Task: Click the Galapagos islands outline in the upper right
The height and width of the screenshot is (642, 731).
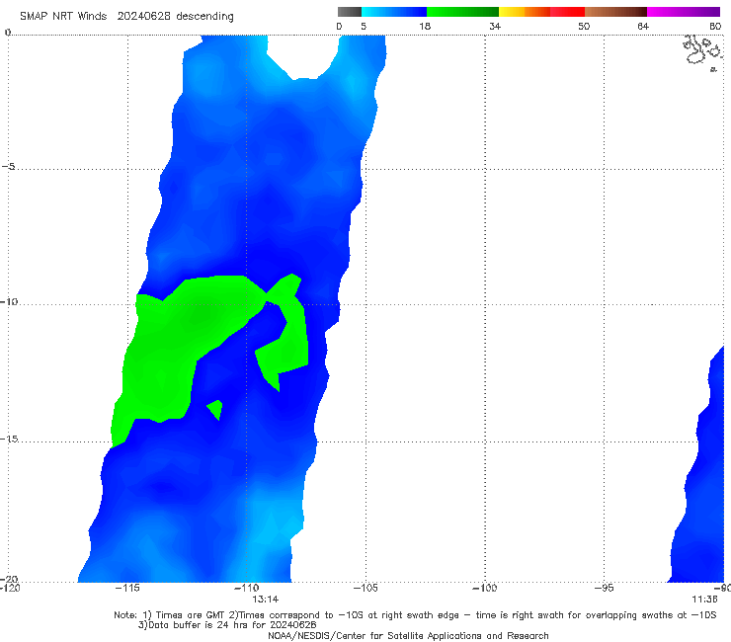Action: pyautogui.click(x=702, y=52)
